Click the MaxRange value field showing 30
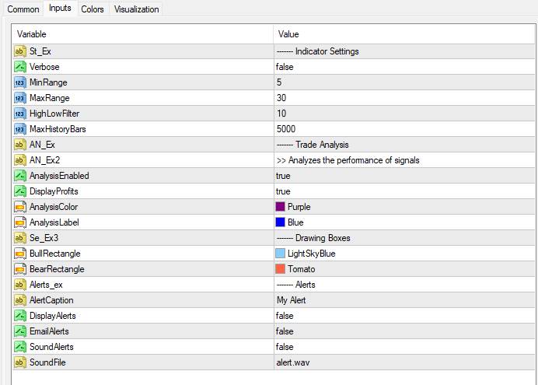 click(281, 98)
